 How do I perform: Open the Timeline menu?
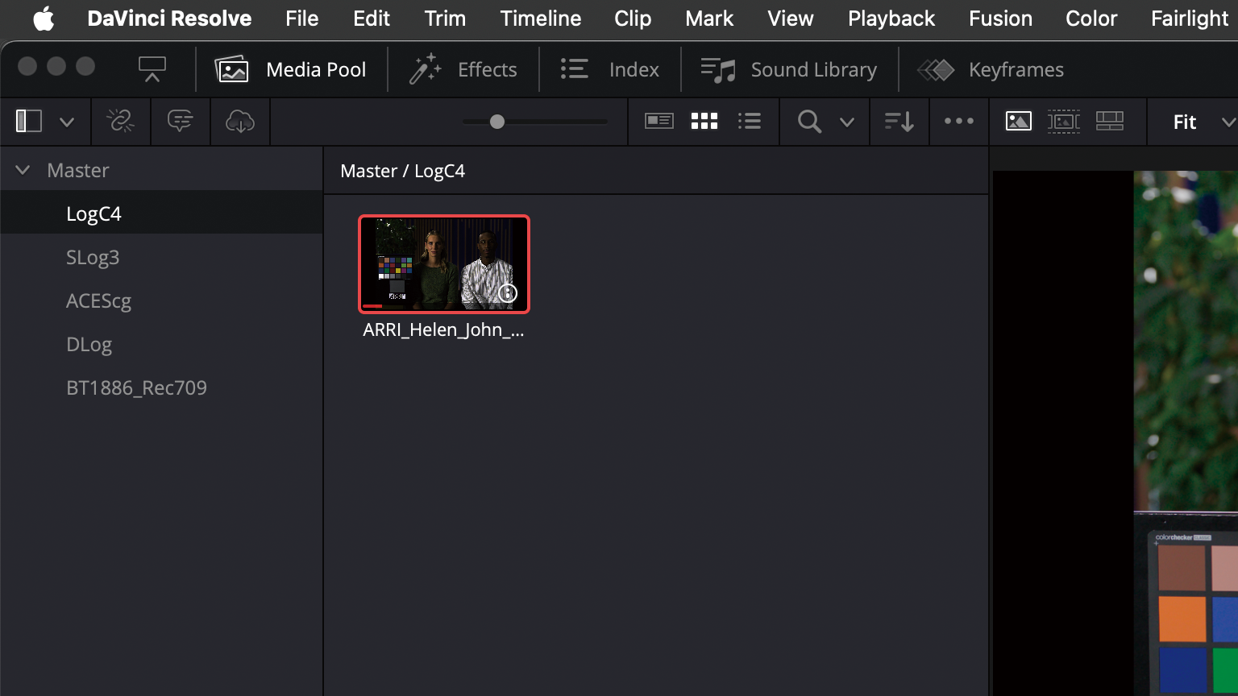tap(541, 19)
